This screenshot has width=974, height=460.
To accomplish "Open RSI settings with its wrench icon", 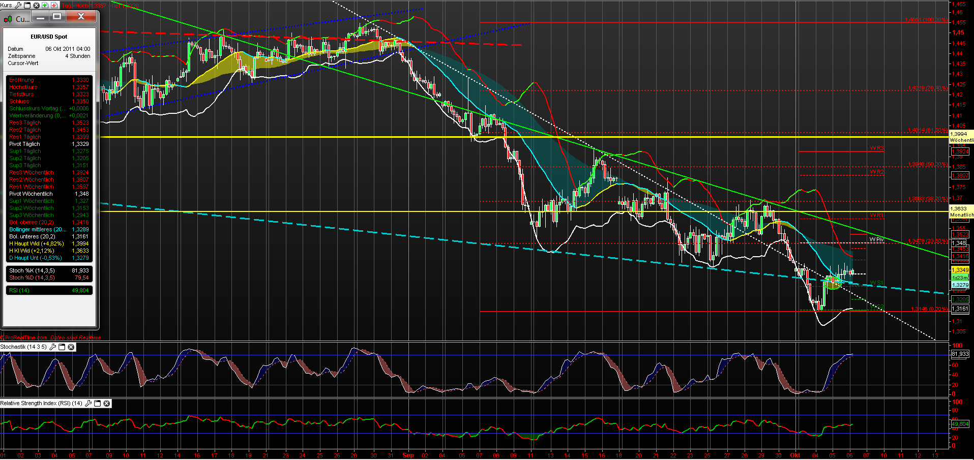I will click(88, 403).
